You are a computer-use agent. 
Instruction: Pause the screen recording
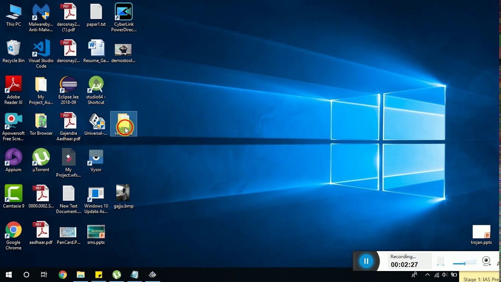tap(366, 261)
